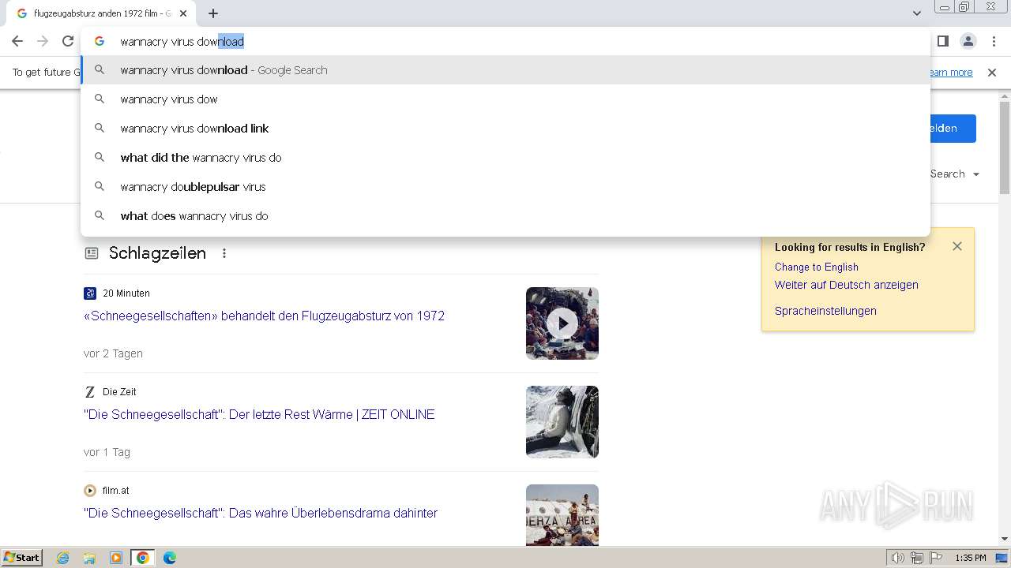Click 'Change to English' link
The height and width of the screenshot is (568, 1011).
click(x=817, y=267)
